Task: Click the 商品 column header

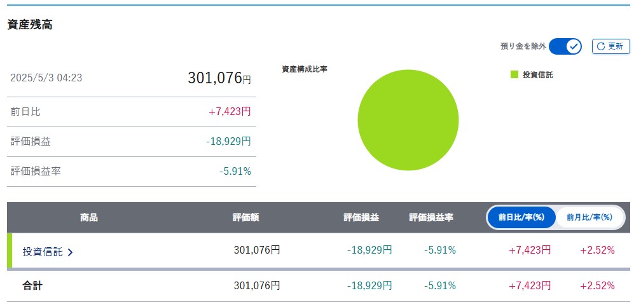Action: point(89,218)
